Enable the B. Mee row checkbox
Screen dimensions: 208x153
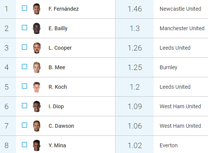click(24, 67)
